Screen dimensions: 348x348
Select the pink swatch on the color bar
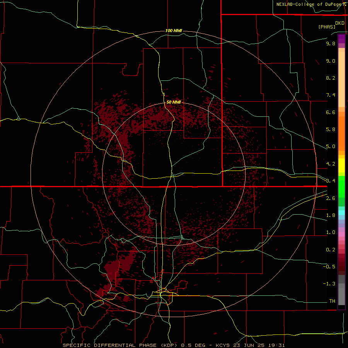point(341,234)
